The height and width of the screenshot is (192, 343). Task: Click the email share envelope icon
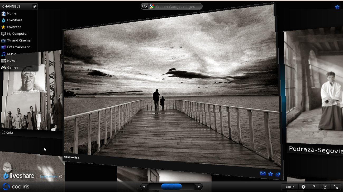coord(263,173)
